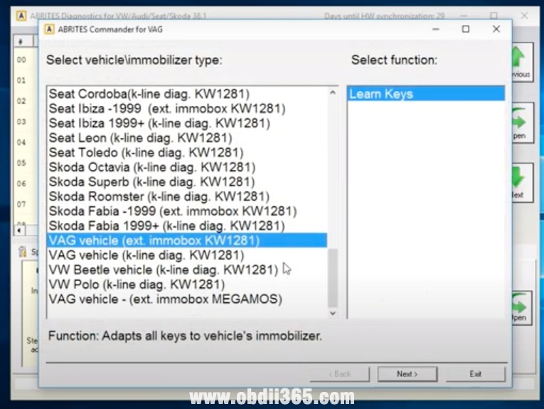
Task: Click the vehicle list scrollbar thumb
Action: [333, 277]
